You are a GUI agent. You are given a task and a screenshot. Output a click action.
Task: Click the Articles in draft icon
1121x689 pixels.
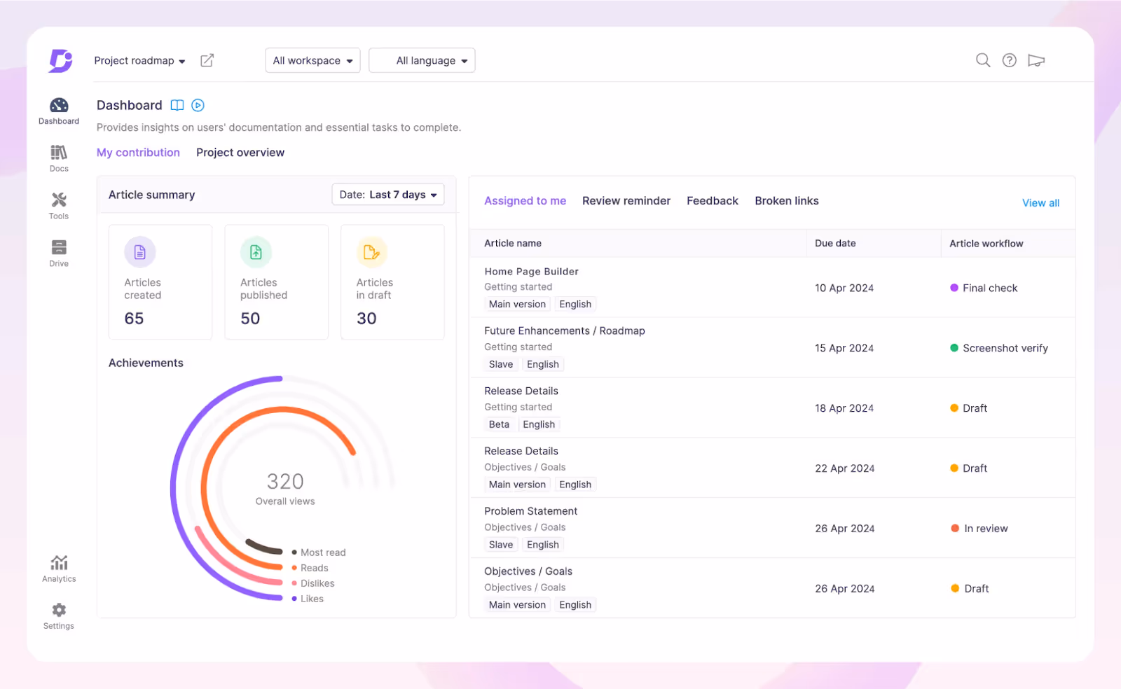pyautogui.click(x=372, y=252)
